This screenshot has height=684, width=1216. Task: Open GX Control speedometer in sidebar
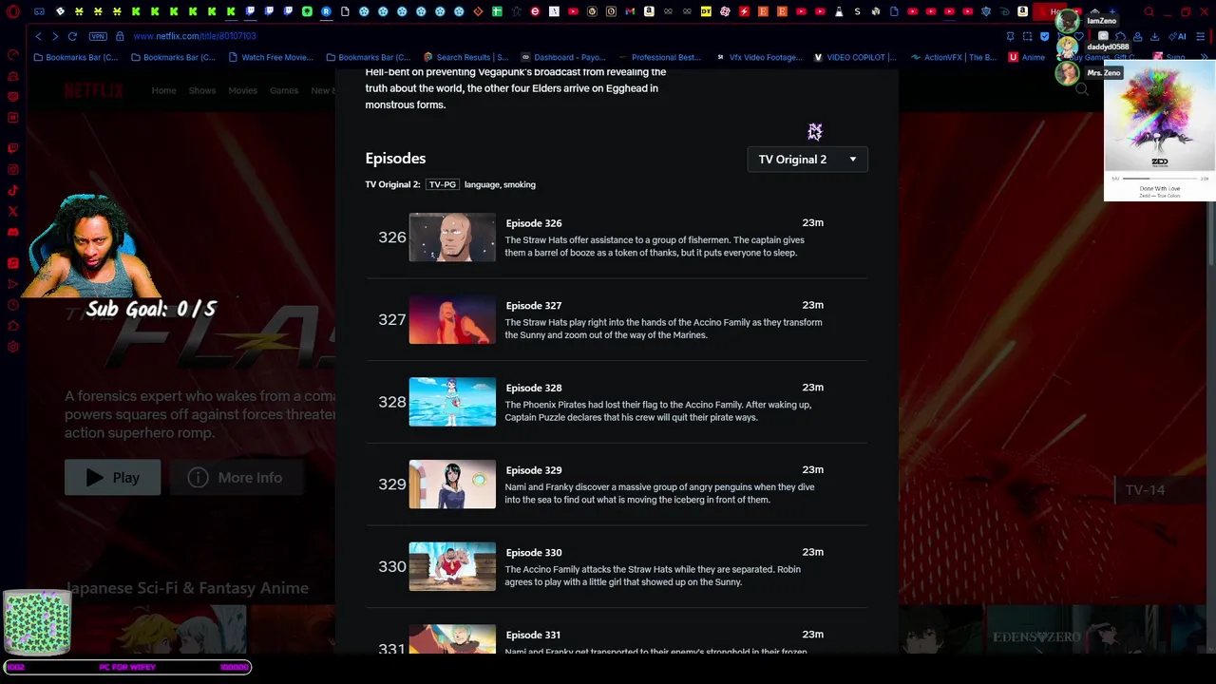coord(13,54)
